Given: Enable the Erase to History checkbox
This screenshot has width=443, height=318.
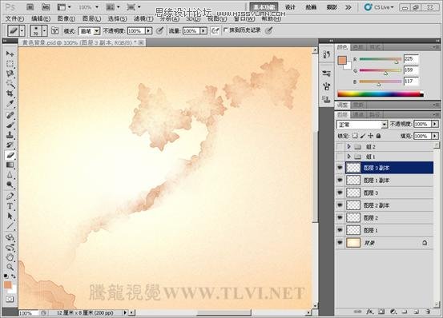Looking at the screenshot, I should click(x=225, y=30).
